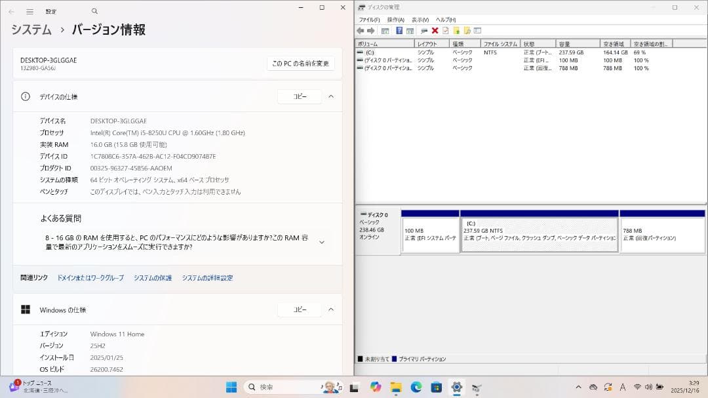
Task: Click the forward arrow in Disk Management toolbar
Action: point(371,30)
